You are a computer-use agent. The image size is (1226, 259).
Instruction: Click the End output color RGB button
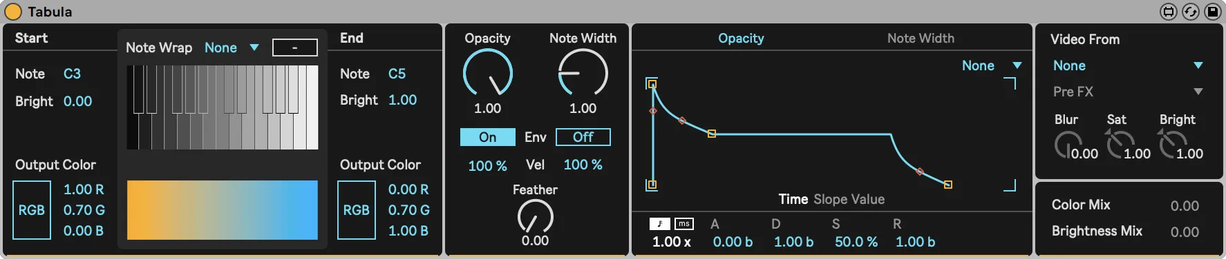pos(357,210)
